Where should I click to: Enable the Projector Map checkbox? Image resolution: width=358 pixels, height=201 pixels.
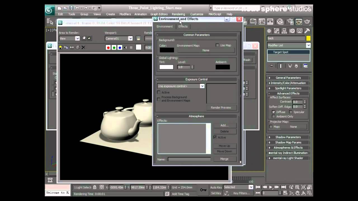(x=271, y=127)
